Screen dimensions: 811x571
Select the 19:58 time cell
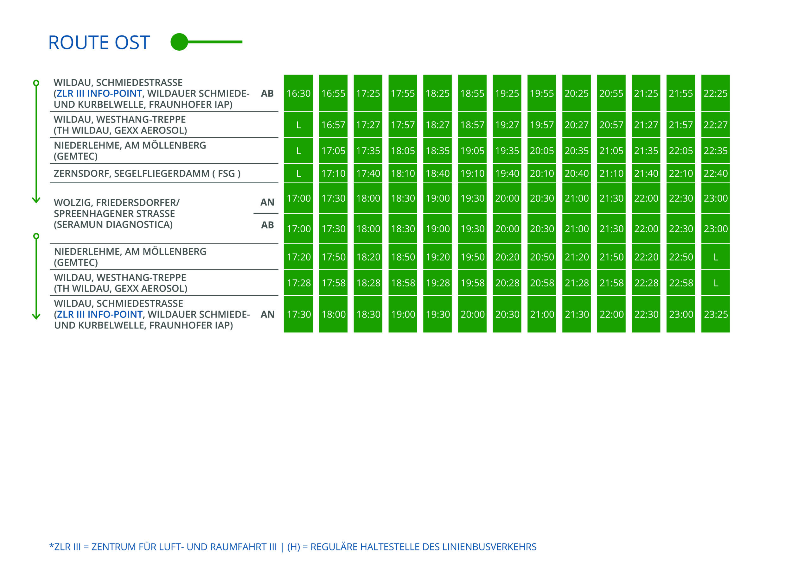click(472, 283)
